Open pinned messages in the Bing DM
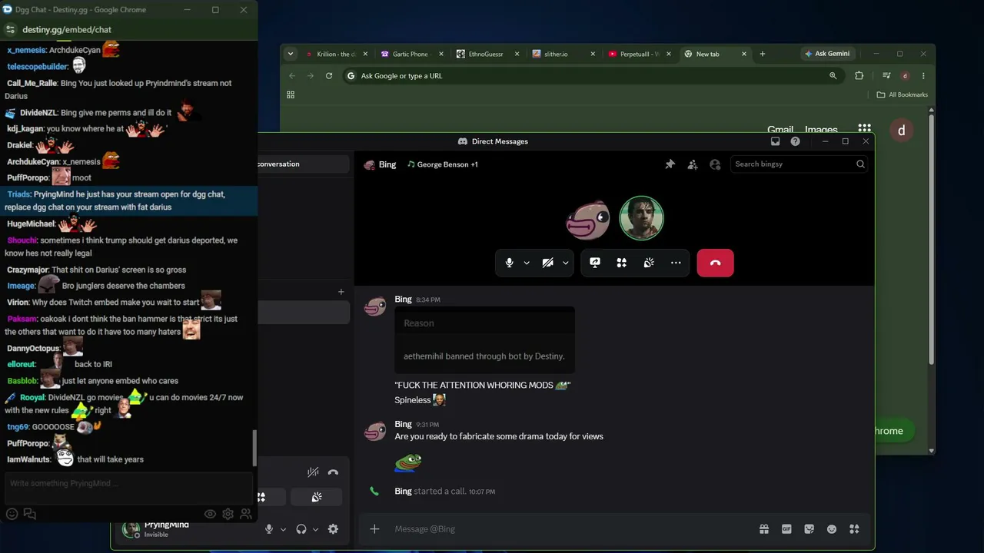 click(x=670, y=164)
